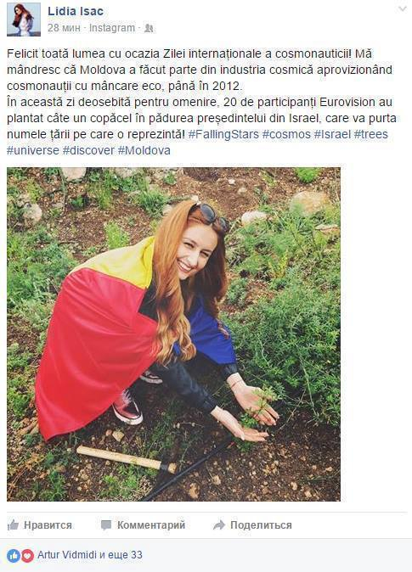Open the Artur Vidmidi и еще 33 likes list
The width and height of the screenshot is (412, 572).
click(90, 555)
